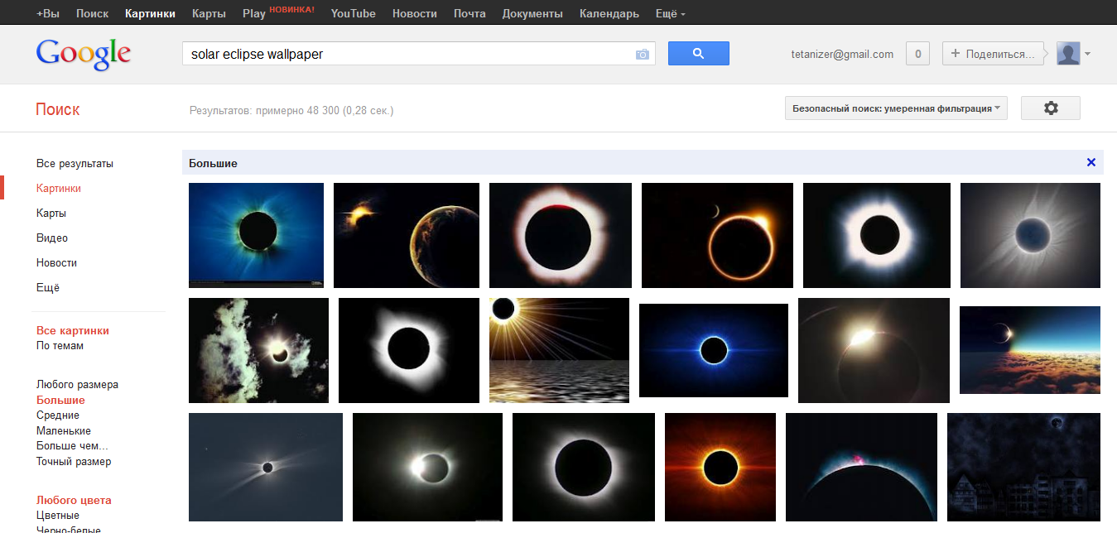Expand the Безопасный поиск filter dropdown
Viewport: 1117px width, 533px height.
click(896, 108)
